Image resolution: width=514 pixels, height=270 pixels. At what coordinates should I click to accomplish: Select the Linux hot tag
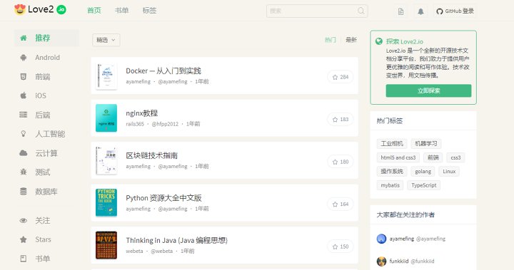(449, 172)
